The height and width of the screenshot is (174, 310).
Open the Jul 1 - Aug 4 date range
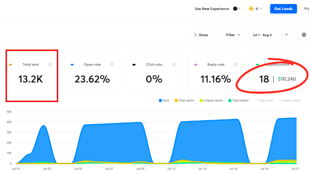pos(270,35)
